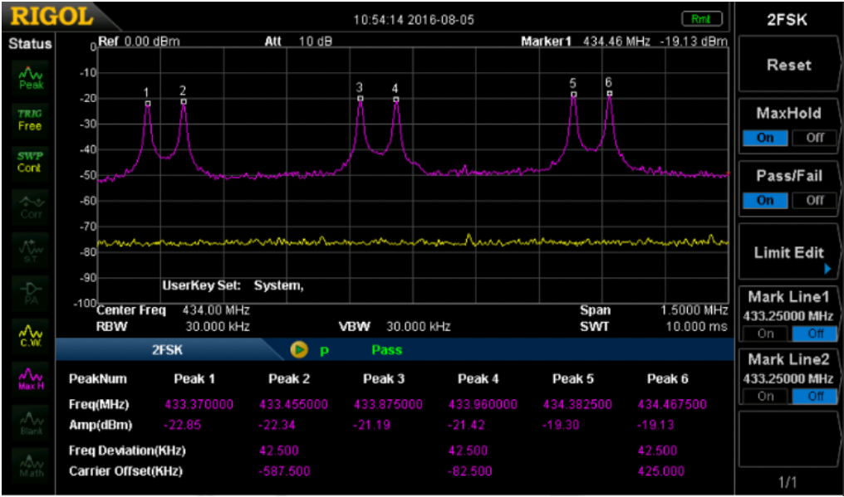Click the Rmt remote indicator
844x497 pixels.
(x=702, y=19)
